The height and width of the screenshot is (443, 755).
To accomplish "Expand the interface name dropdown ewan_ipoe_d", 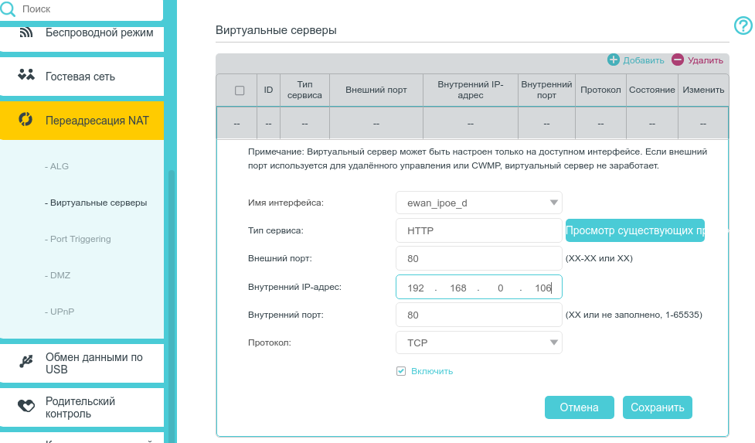I will tap(554, 203).
